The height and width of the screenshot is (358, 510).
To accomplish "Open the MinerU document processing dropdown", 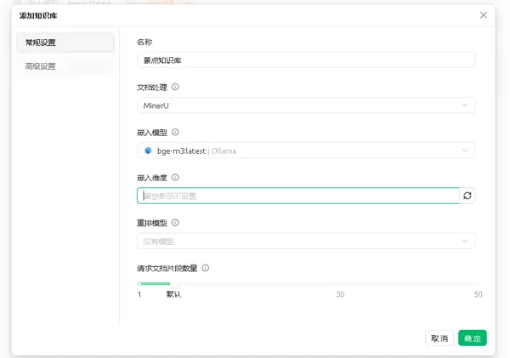I will pos(305,105).
